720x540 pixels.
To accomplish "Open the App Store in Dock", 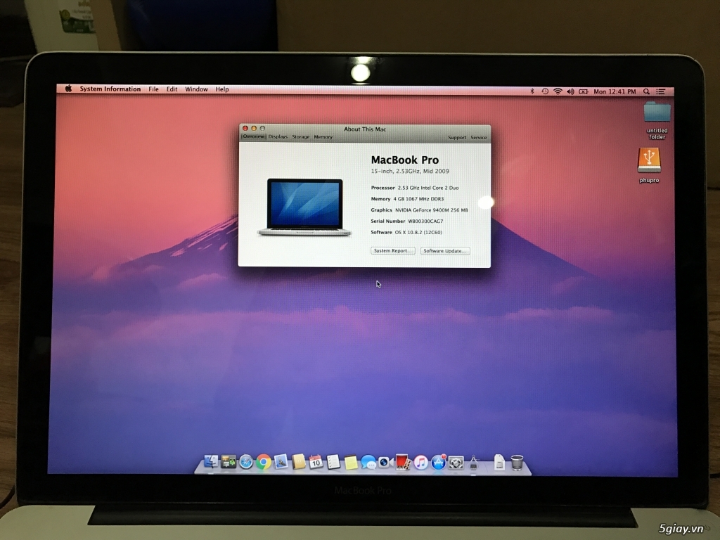I will tap(438, 462).
